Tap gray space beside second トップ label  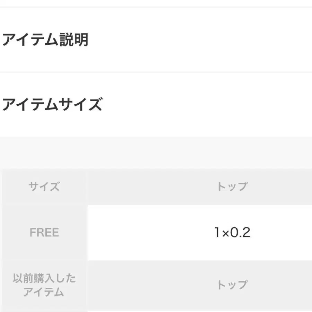point(151,285)
